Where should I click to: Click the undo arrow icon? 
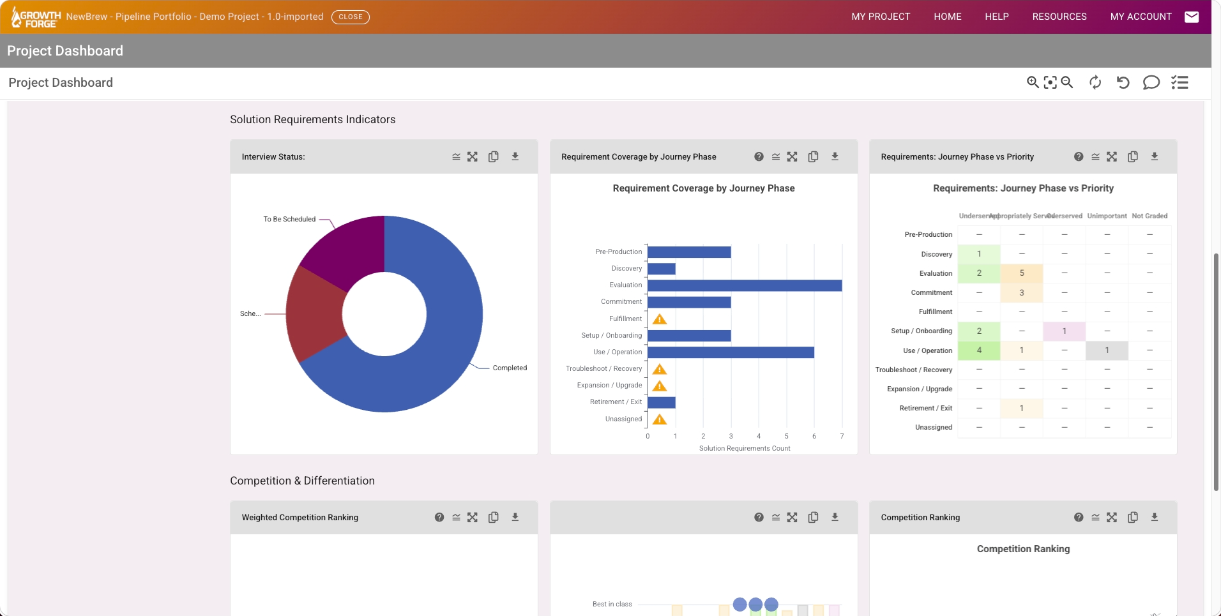tap(1123, 82)
